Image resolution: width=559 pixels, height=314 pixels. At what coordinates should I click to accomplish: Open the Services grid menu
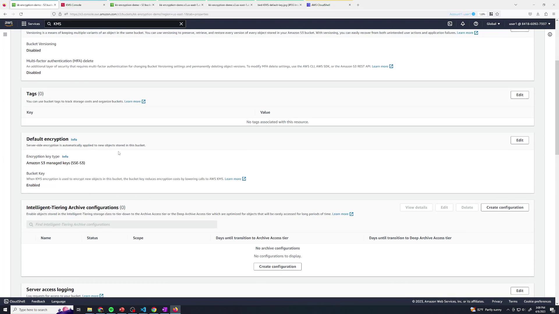coord(31,24)
